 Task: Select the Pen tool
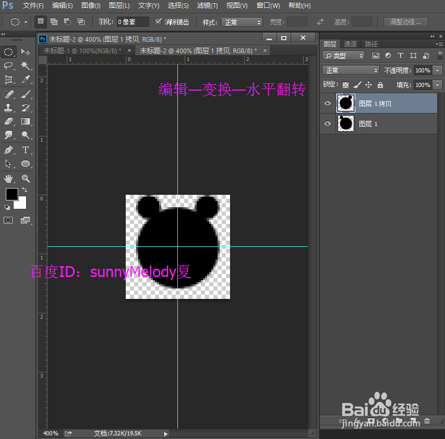click(x=8, y=149)
